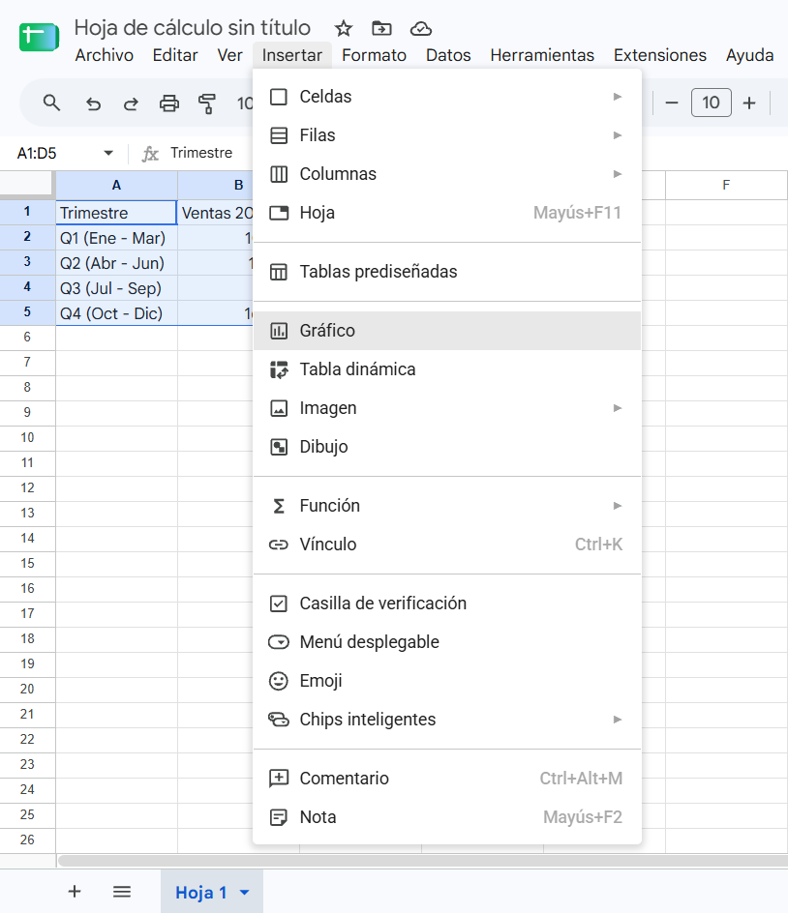Open the Formato menu
788x913 pixels.
374,55
